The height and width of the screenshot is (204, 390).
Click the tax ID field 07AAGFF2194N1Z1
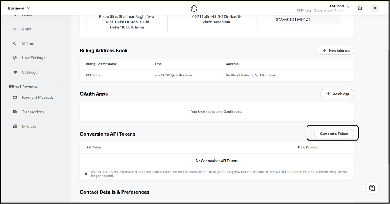(x=306, y=19)
